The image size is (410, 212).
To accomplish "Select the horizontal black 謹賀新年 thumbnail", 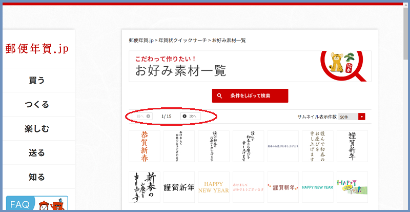I will [x=179, y=187].
